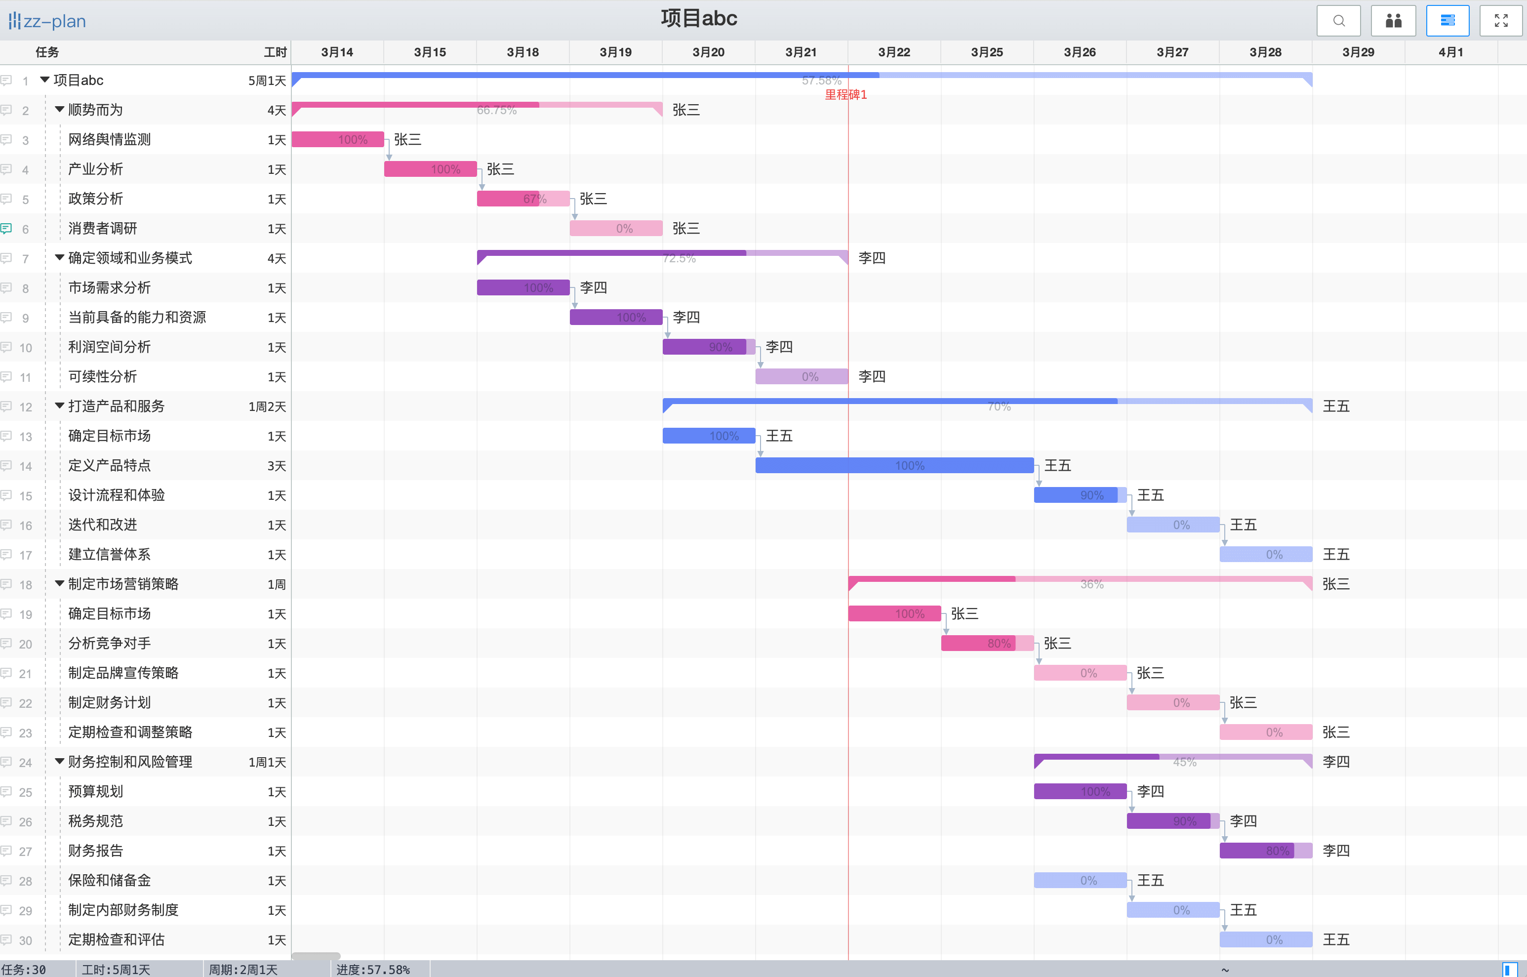Click the side panel toggle in status bar
1527x977 pixels.
[x=1510, y=970]
